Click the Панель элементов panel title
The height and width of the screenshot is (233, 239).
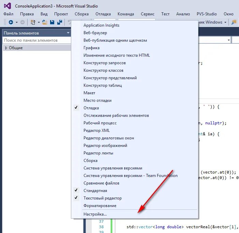point(21,33)
